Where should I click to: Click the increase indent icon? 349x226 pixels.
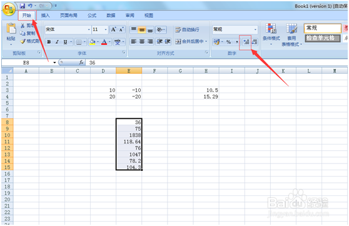click(x=167, y=41)
